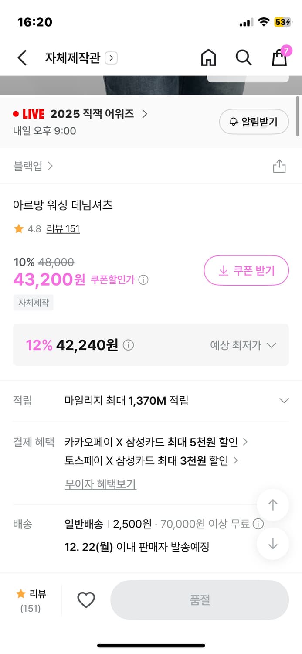Open the shopping cart with 7 items
The image size is (302, 654).
pyautogui.click(x=278, y=58)
